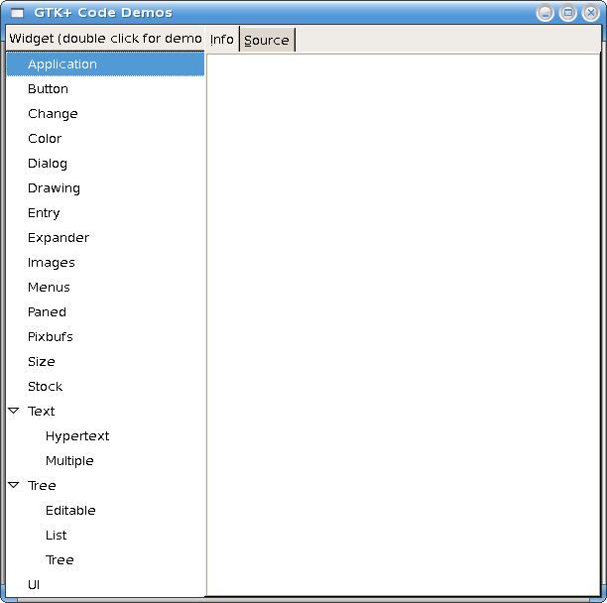Select the Button demo entry
The width and height of the screenshot is (607, 603).
coord(48,89)
